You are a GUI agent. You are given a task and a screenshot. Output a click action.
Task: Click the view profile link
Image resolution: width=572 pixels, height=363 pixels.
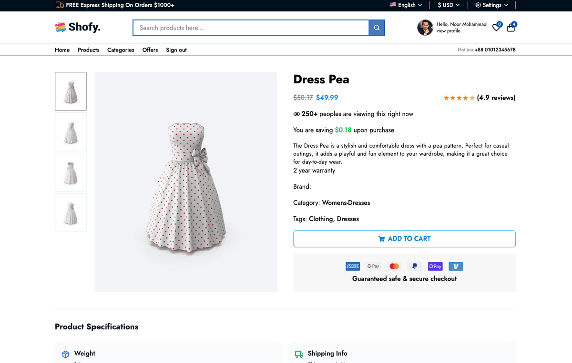click(449, 31)
